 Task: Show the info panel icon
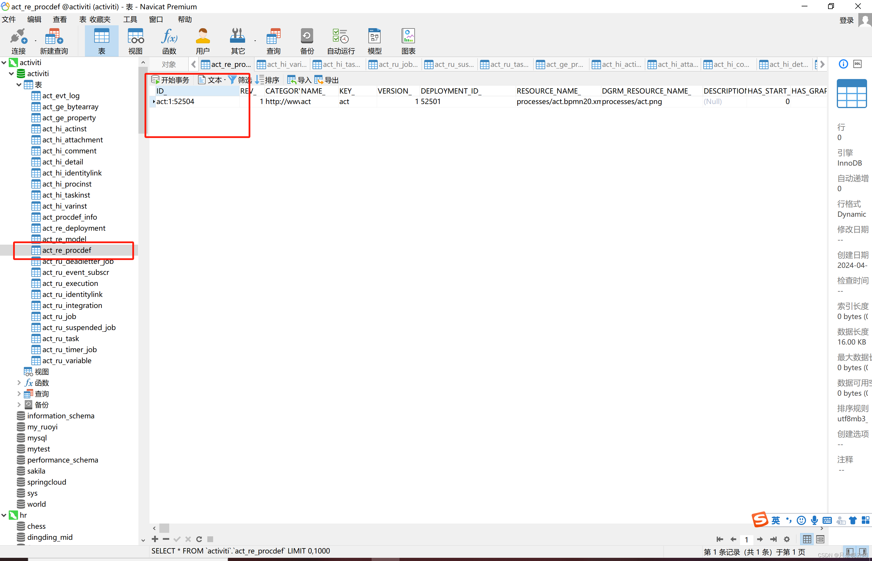point(843,64)
